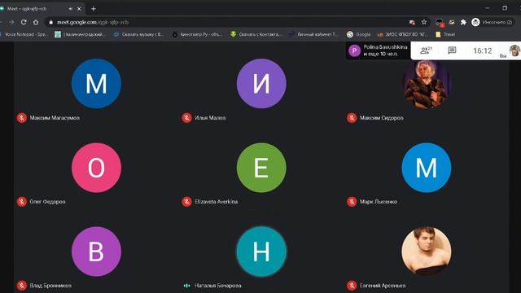521x293 pixels.
Task: Select Влад Бронников purple В avatar
Action: 96,251
